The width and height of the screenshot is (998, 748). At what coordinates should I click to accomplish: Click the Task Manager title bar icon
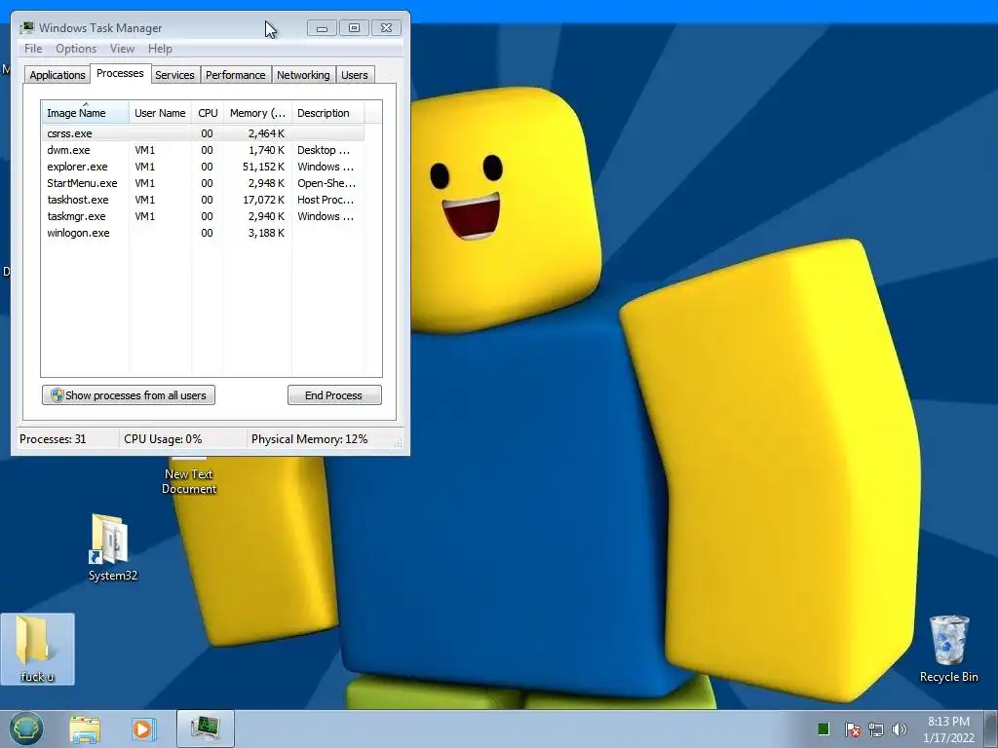tap(26, 28)
